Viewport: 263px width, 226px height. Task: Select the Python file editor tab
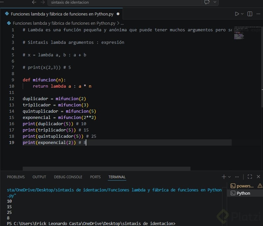coord(62,14)
